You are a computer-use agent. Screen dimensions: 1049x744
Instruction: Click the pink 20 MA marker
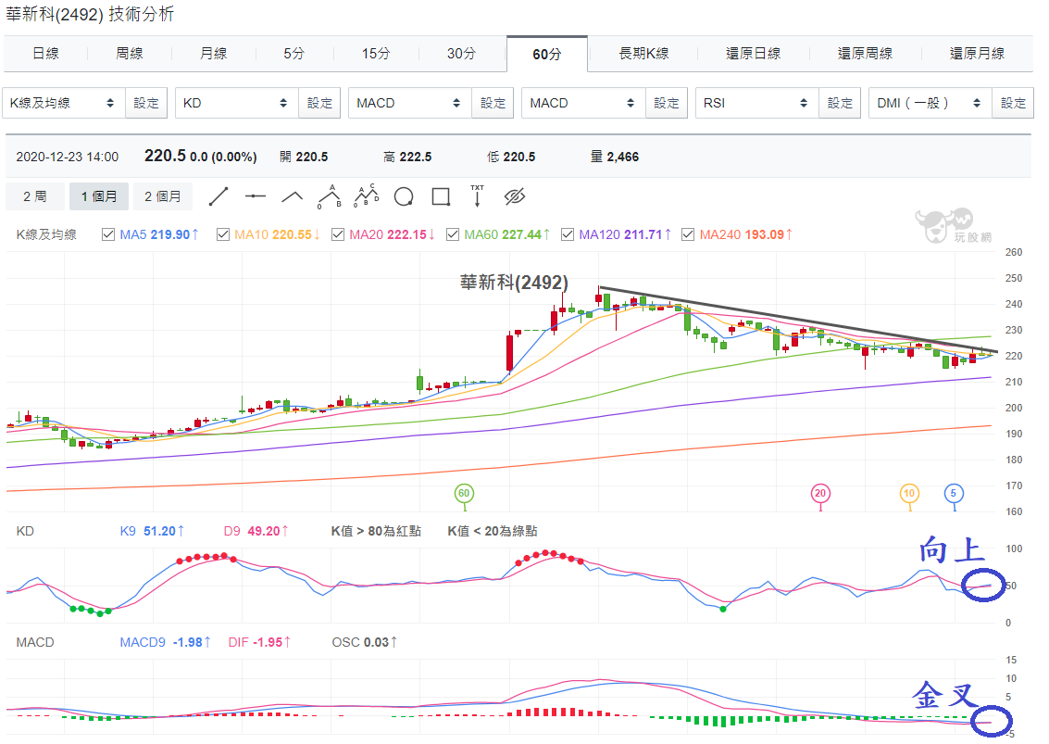(820, 494)
